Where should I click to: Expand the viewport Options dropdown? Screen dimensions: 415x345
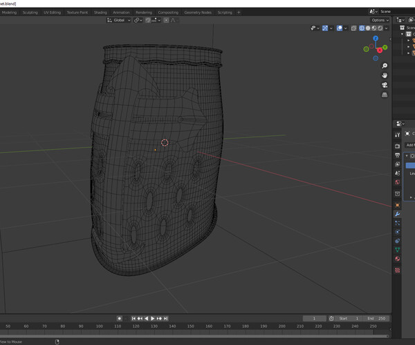pyautogui.click(x=380, y=20)
